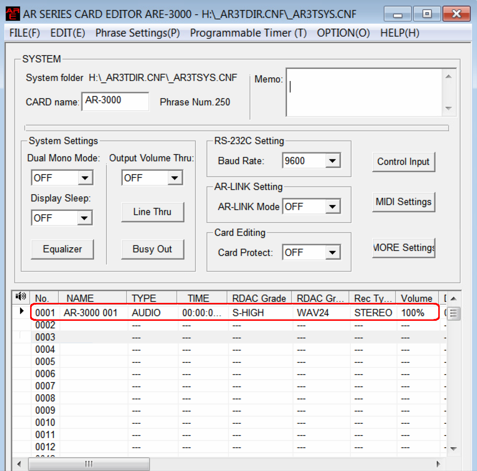Viewport: 477px width, 471px height.
Task: Click the horizontal scrollbar thumb
Action: point(89,464)
